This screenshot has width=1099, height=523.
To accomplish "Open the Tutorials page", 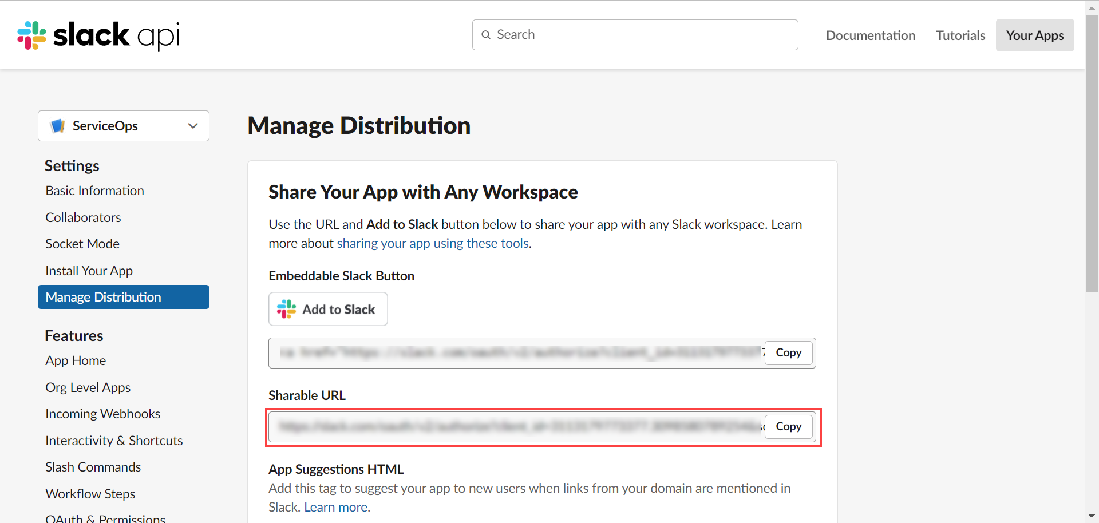I will (960, 35).
